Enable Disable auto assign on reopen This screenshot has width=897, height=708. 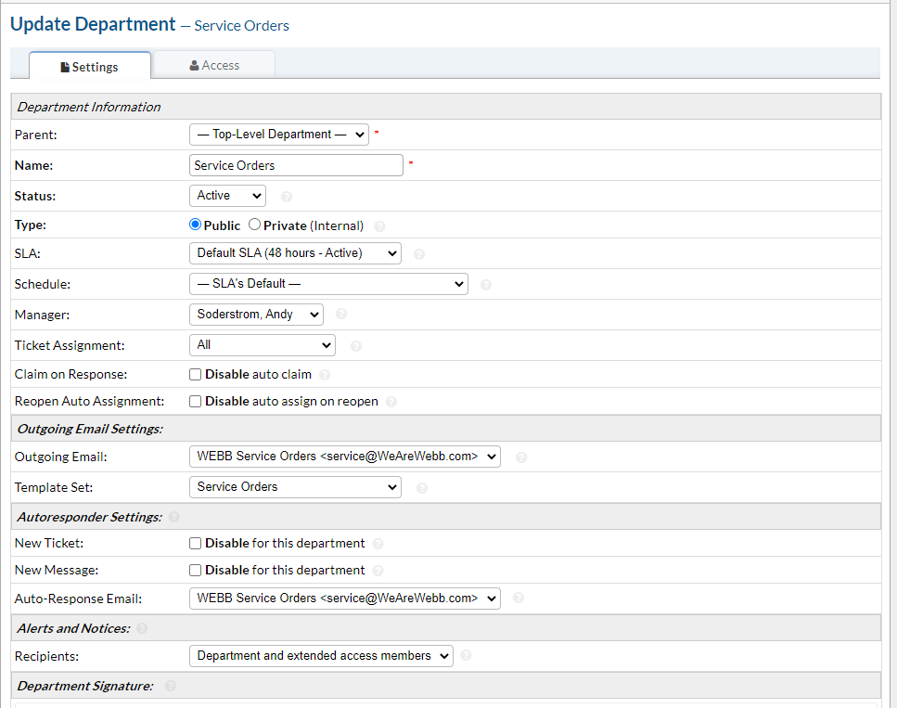coord(196,402)
